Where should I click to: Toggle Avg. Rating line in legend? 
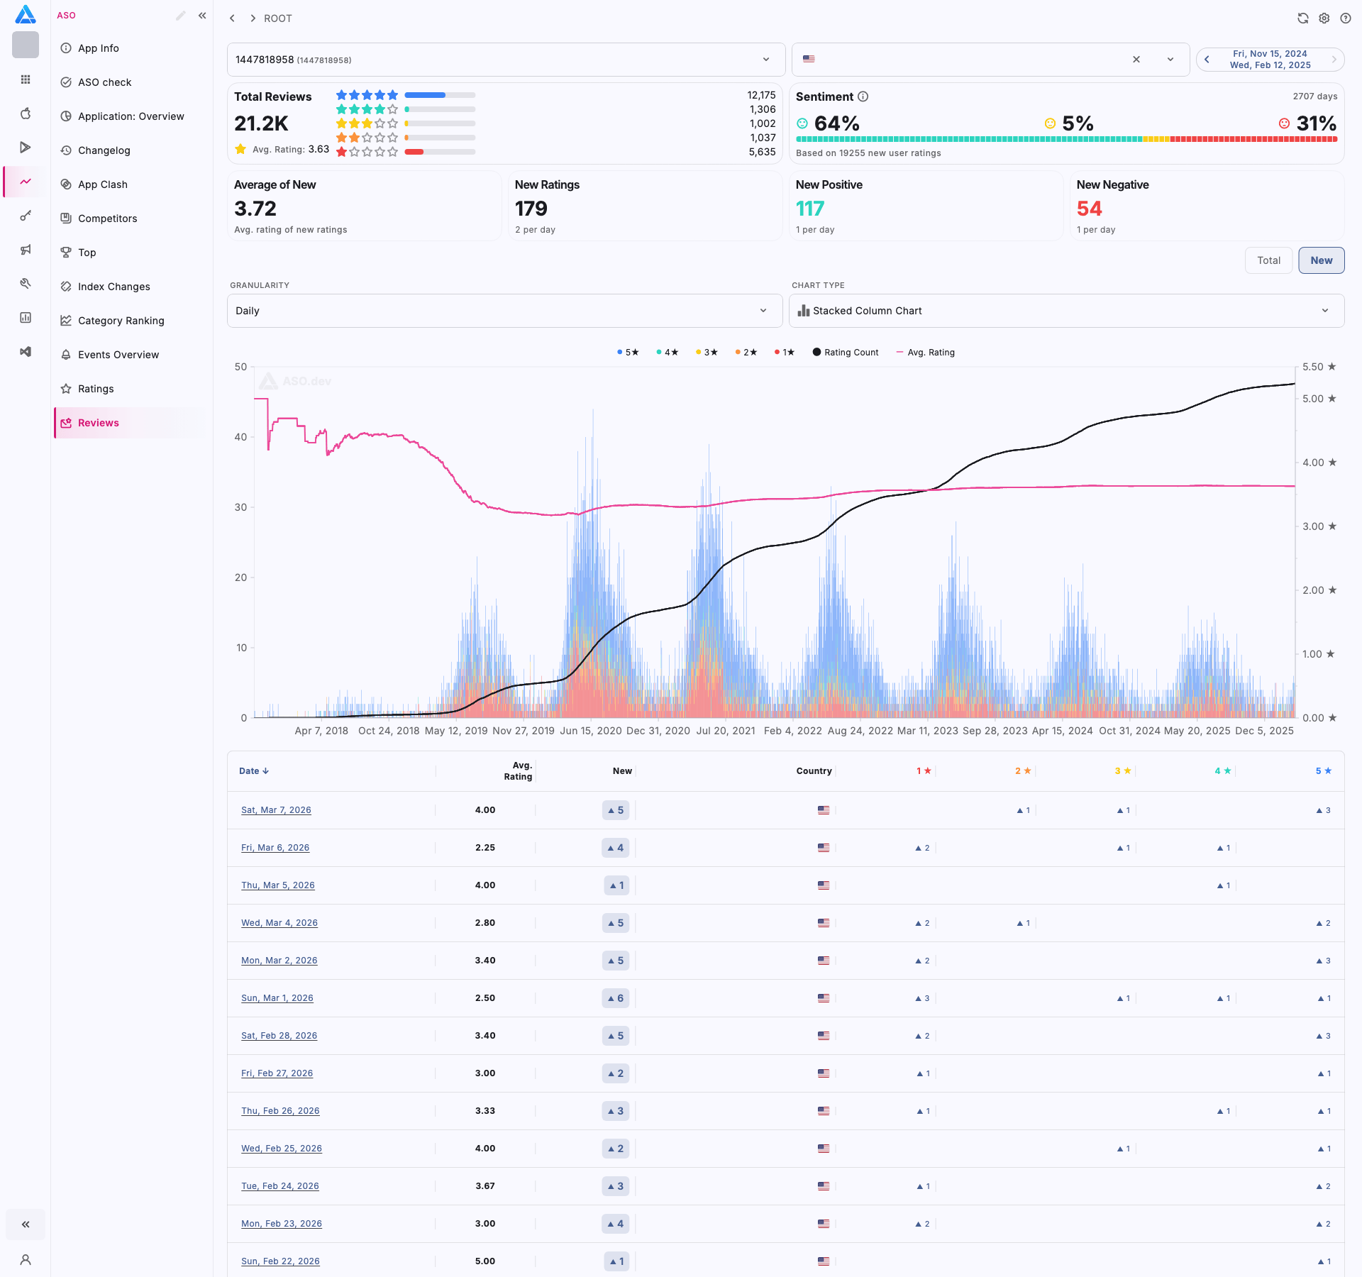(926, 353)
